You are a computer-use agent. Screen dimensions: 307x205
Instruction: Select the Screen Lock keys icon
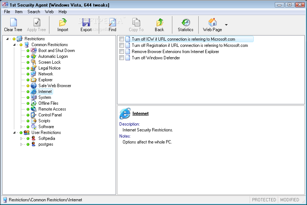[34, 62]
